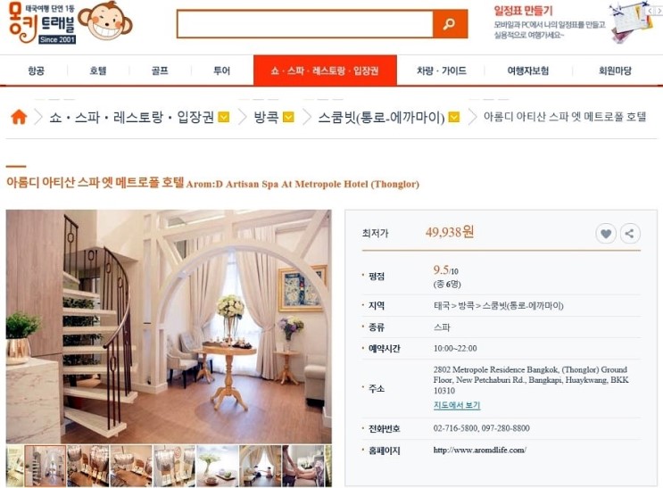Screen dimensions: 663x488
Task: Open the 차량·가이드 menu
Action: [441, 70]
